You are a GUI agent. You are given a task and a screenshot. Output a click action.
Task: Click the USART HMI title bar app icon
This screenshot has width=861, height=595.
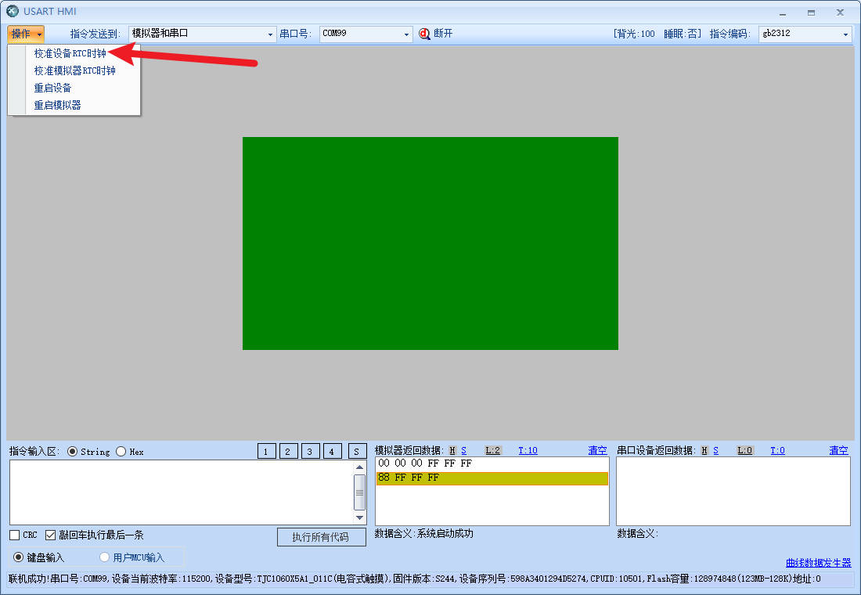pos(12,12)
